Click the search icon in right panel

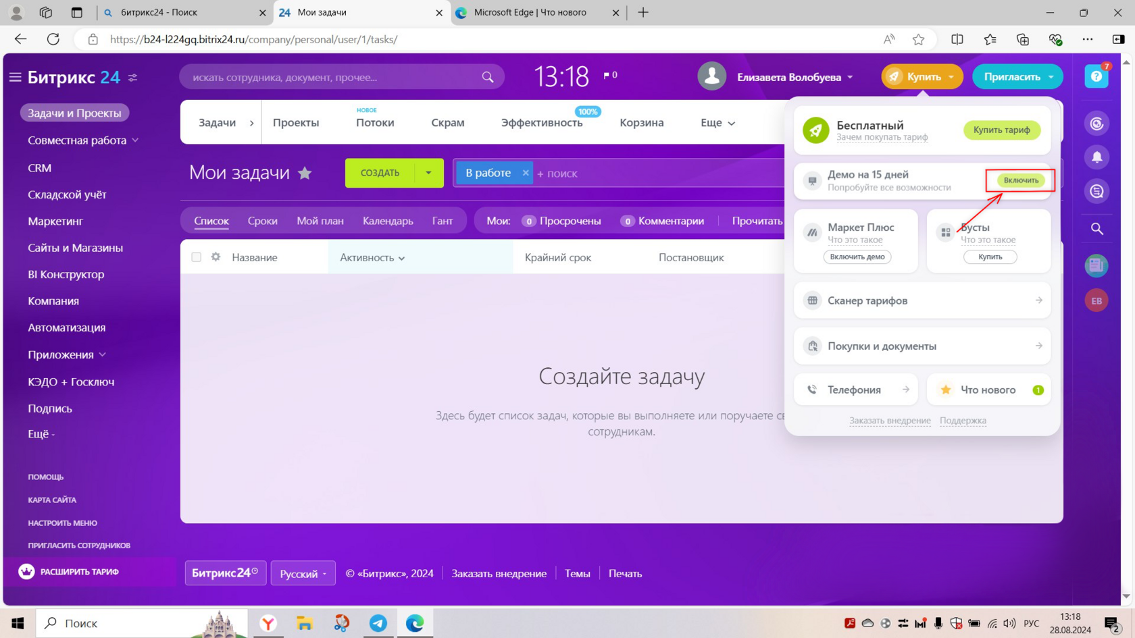click(1096, 229)
